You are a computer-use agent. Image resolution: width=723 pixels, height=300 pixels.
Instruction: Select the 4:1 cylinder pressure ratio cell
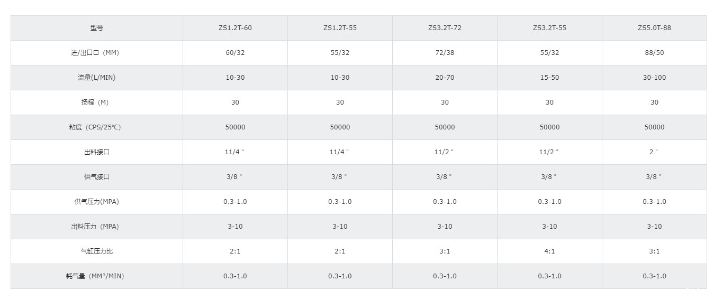click(549, 251)
